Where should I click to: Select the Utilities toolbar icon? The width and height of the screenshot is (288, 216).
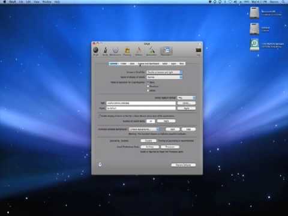[139, 51]
